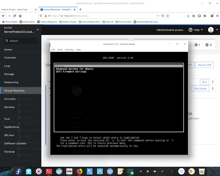
Task: Open kebab menu next to Shut down
Action: [x=213, y=88]
